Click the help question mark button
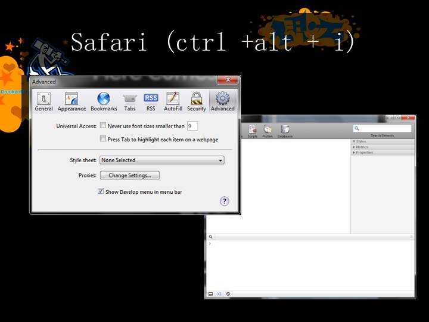The width and height of the screenshot is (429, 322). [x=225, y=202]
